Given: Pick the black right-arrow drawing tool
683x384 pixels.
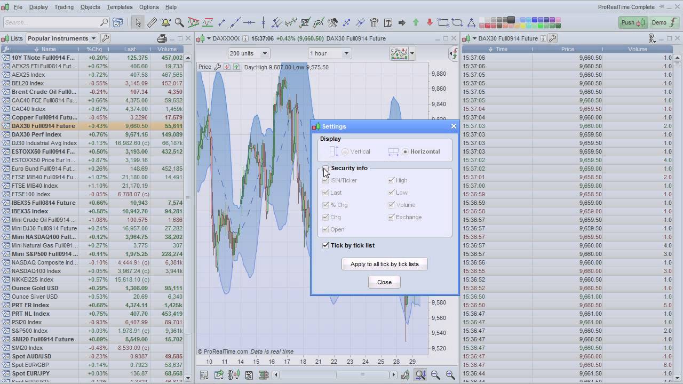Looking at the screenshot, I should (x=402, y=22).
